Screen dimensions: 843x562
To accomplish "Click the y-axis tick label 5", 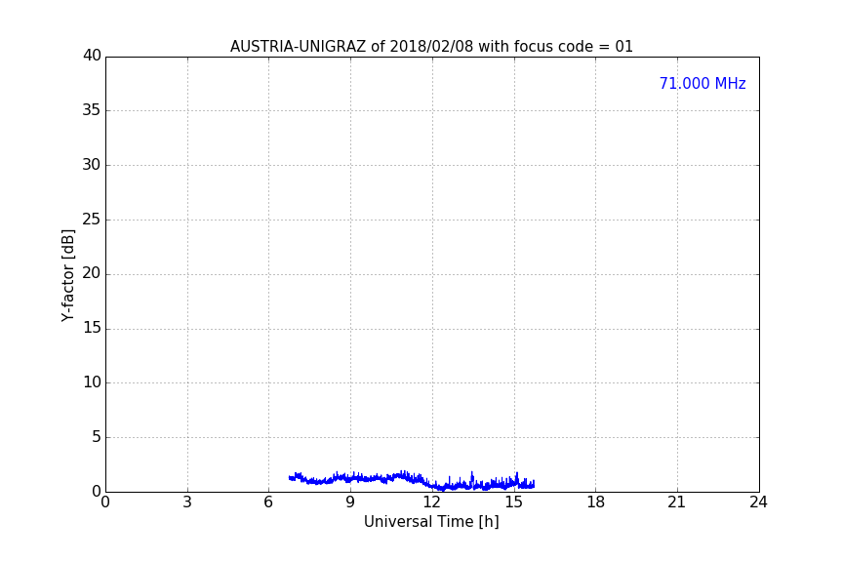I will (97, 437).
